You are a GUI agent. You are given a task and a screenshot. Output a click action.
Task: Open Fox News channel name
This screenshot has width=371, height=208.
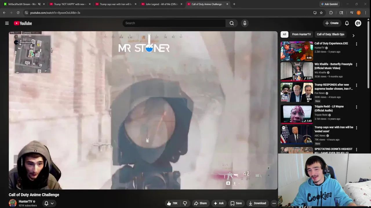click(x=320, y=93)
